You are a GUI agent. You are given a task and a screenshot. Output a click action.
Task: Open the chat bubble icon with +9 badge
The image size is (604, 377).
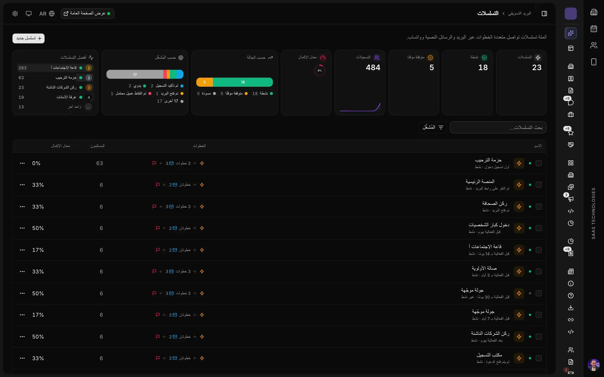click(x=571, y=102)
